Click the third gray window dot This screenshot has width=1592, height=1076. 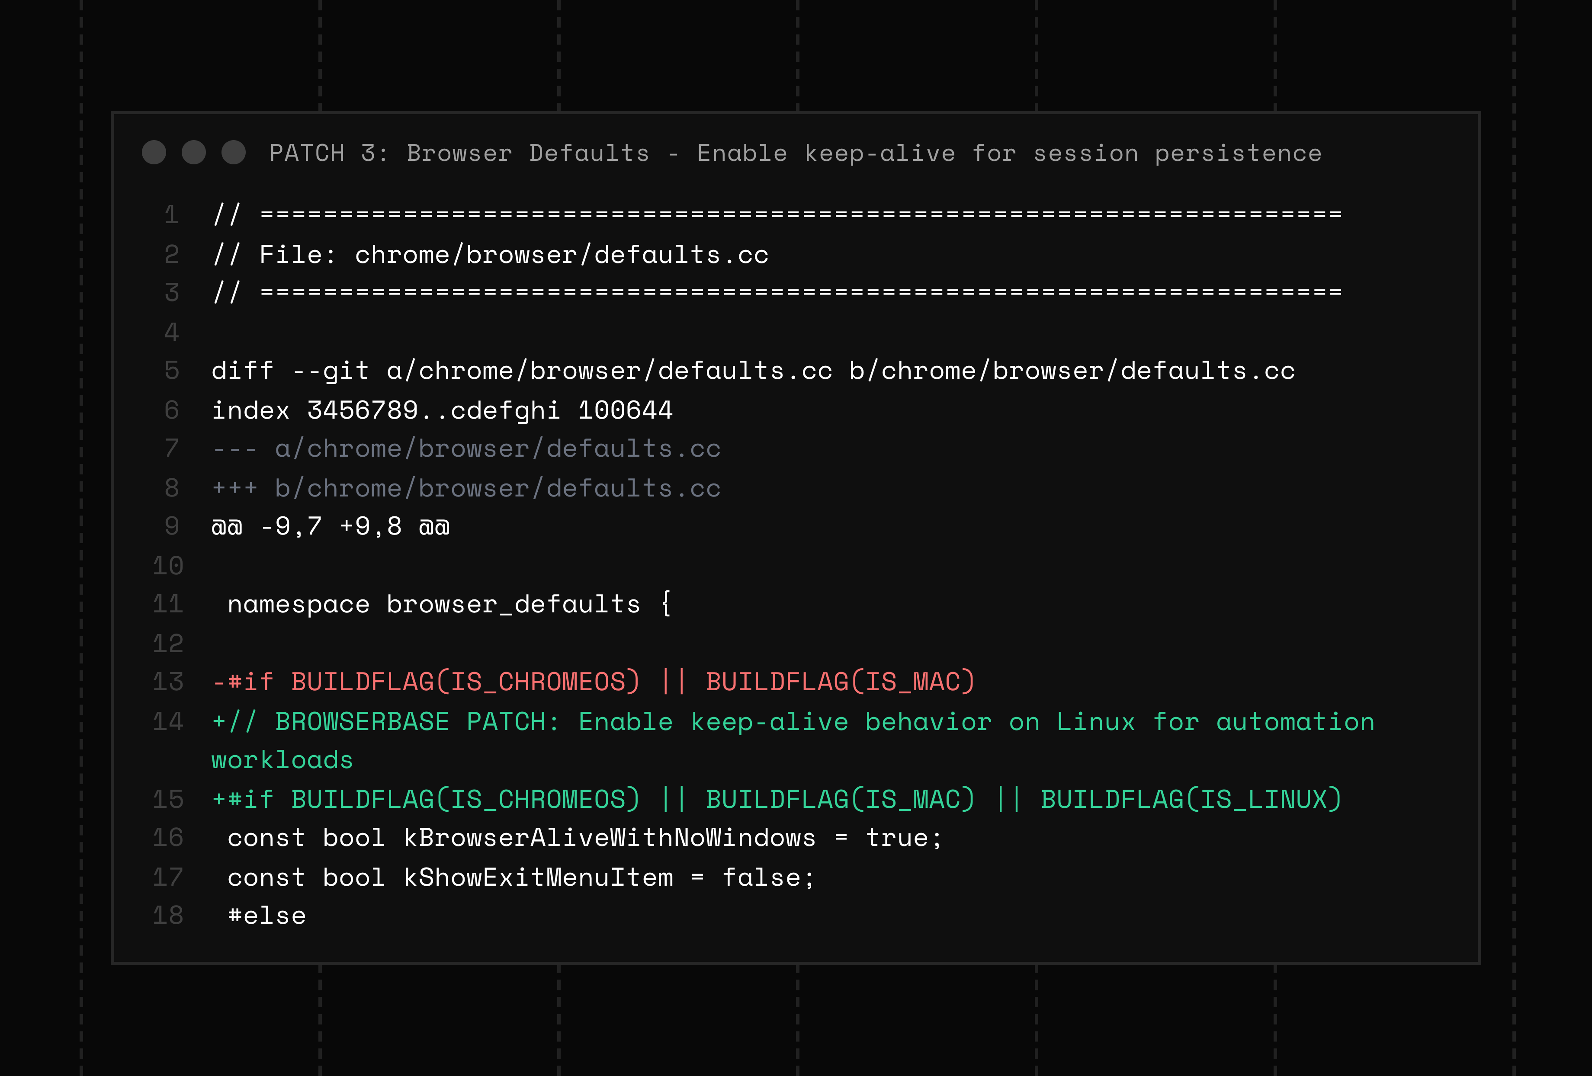coord(234,152)
